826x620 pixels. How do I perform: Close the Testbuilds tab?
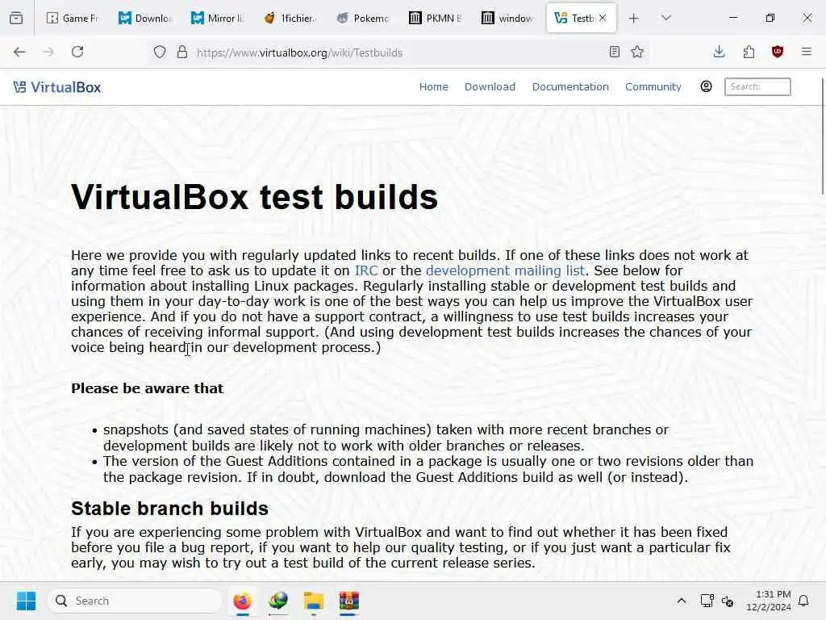[x=603, y=18]
